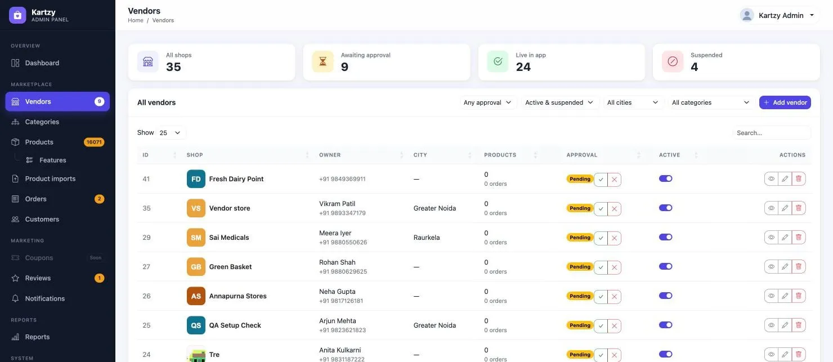Open the Show 25 entries dropdown
833x362 pixels.
tap(171, 133)
